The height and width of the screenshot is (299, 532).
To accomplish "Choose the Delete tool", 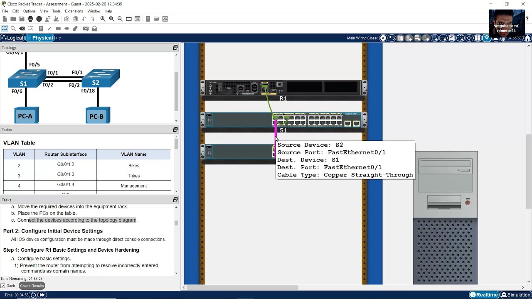I will point(22,28).
